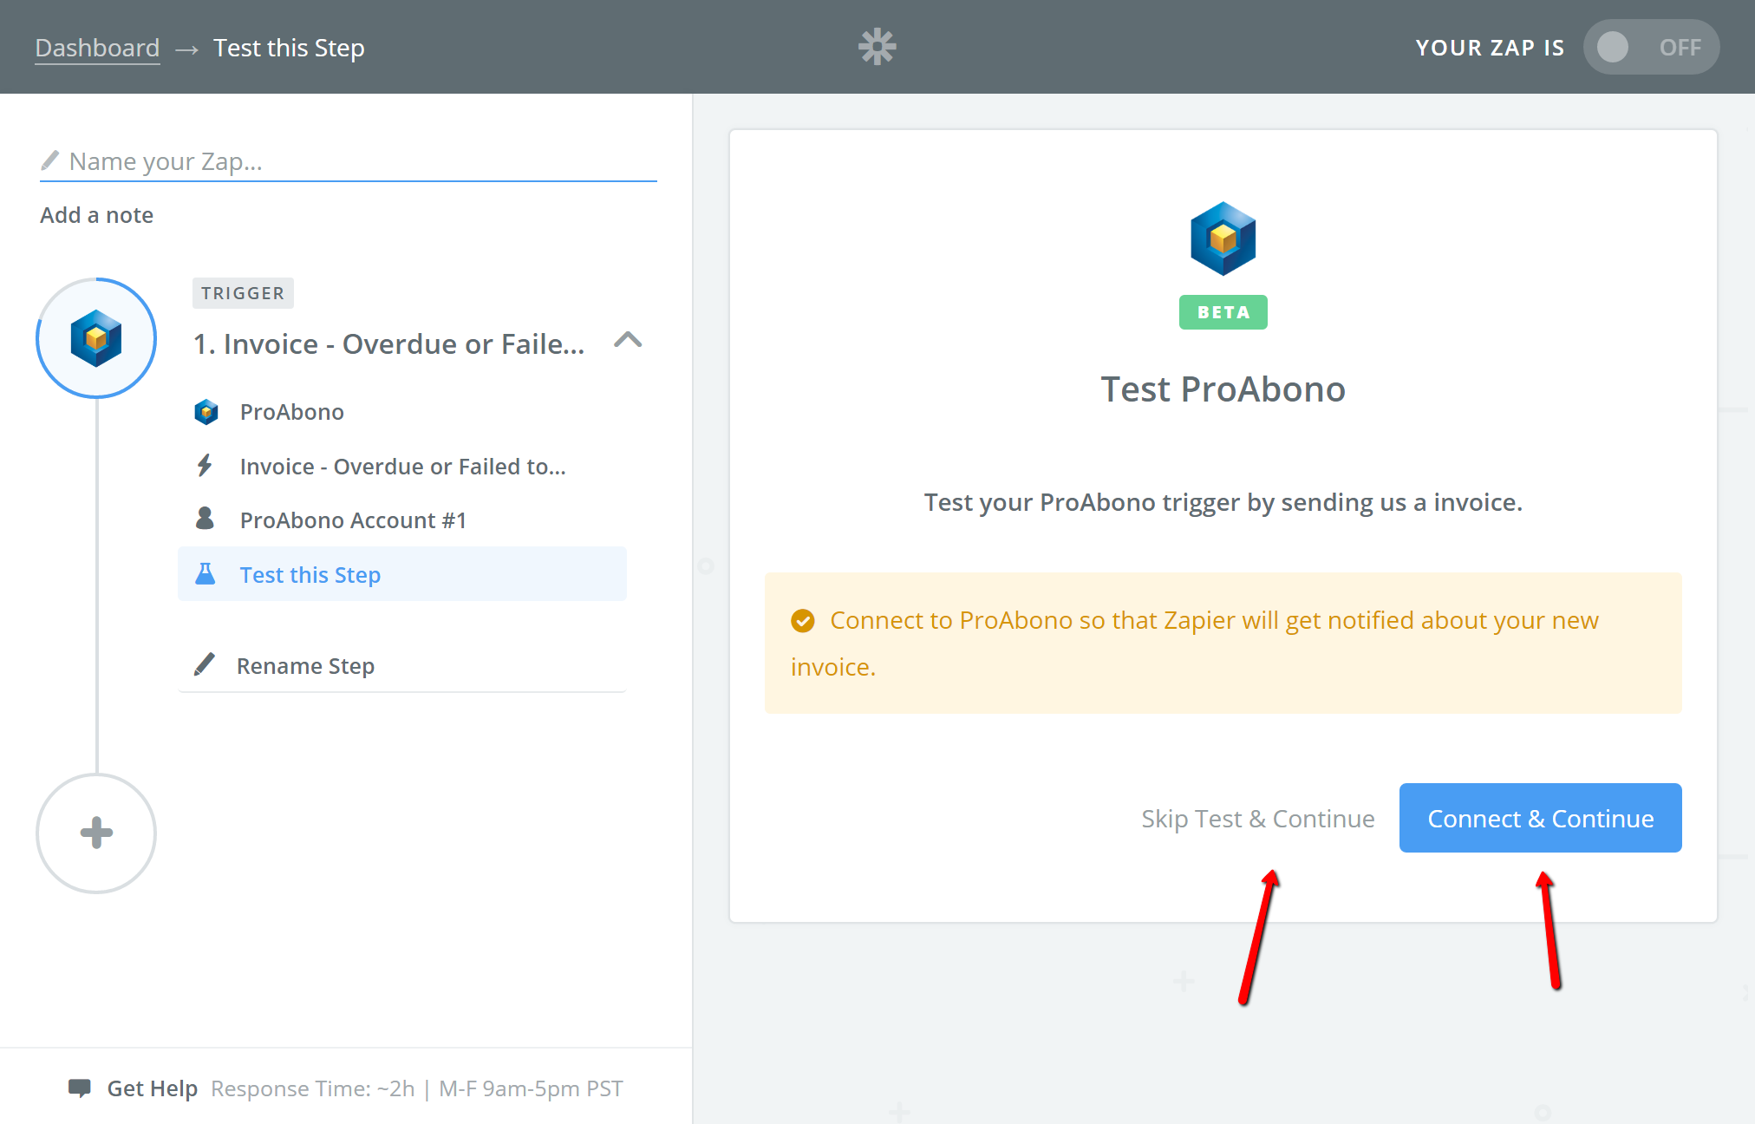
Task: Click the Test this Step breadcrumb text
Action: 289,48
